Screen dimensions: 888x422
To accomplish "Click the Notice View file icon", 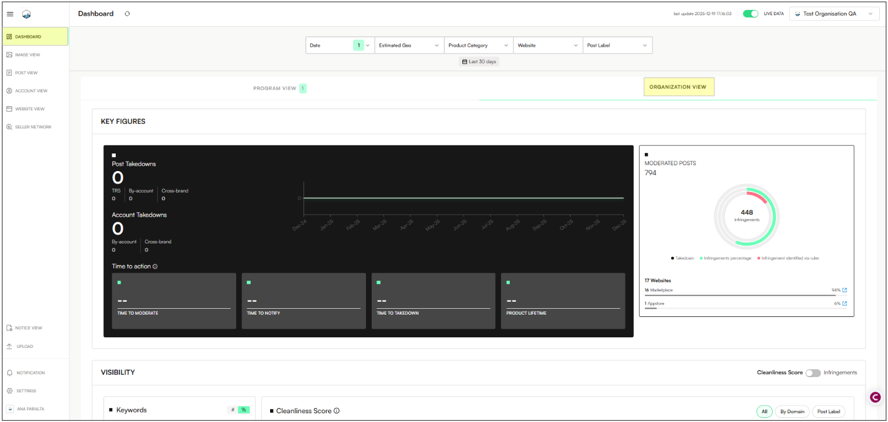I will [9, 328].
